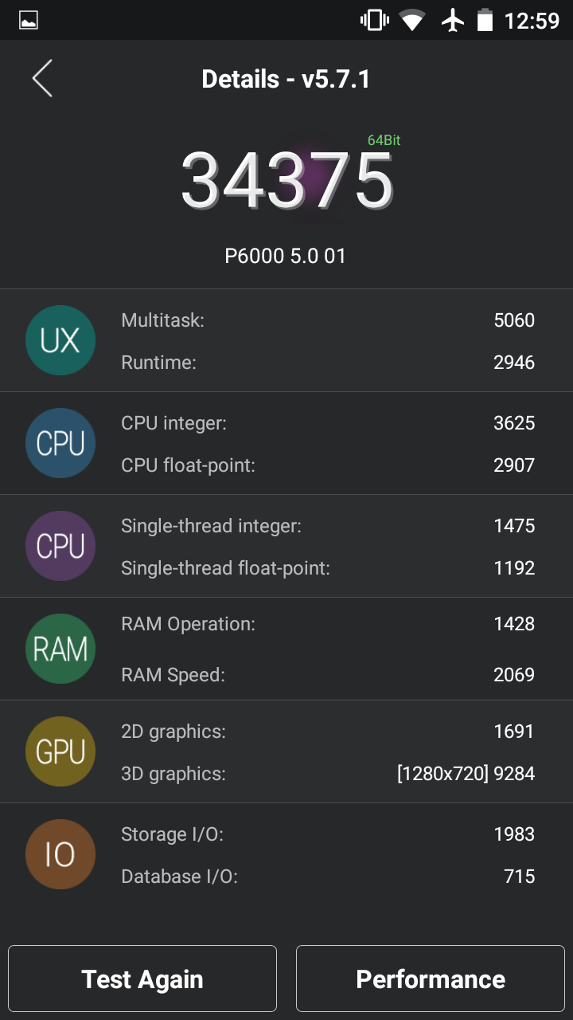Tap the yellow GPU category icon
This screenshot has height=1020, width=573.
click(60, 751)
